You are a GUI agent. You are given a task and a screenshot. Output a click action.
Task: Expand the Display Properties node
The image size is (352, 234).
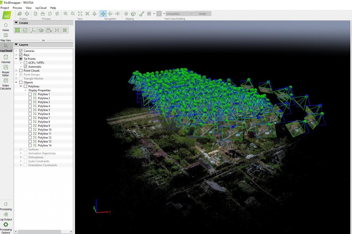[25, 90]
